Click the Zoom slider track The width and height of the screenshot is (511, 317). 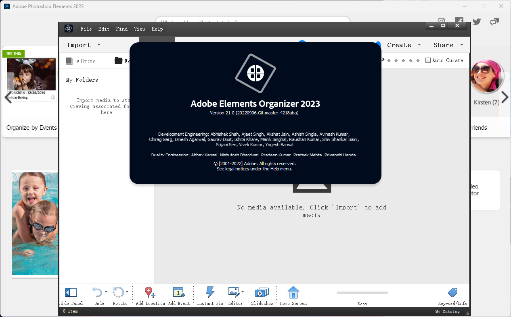(x=362, y=293)
